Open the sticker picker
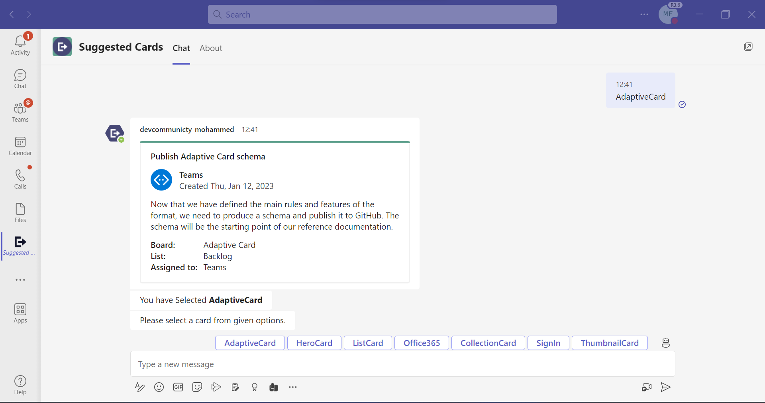765x403 pixels. tap(197, 387)
